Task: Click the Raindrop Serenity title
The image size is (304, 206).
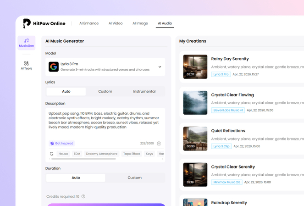Action: pos(229,203)
